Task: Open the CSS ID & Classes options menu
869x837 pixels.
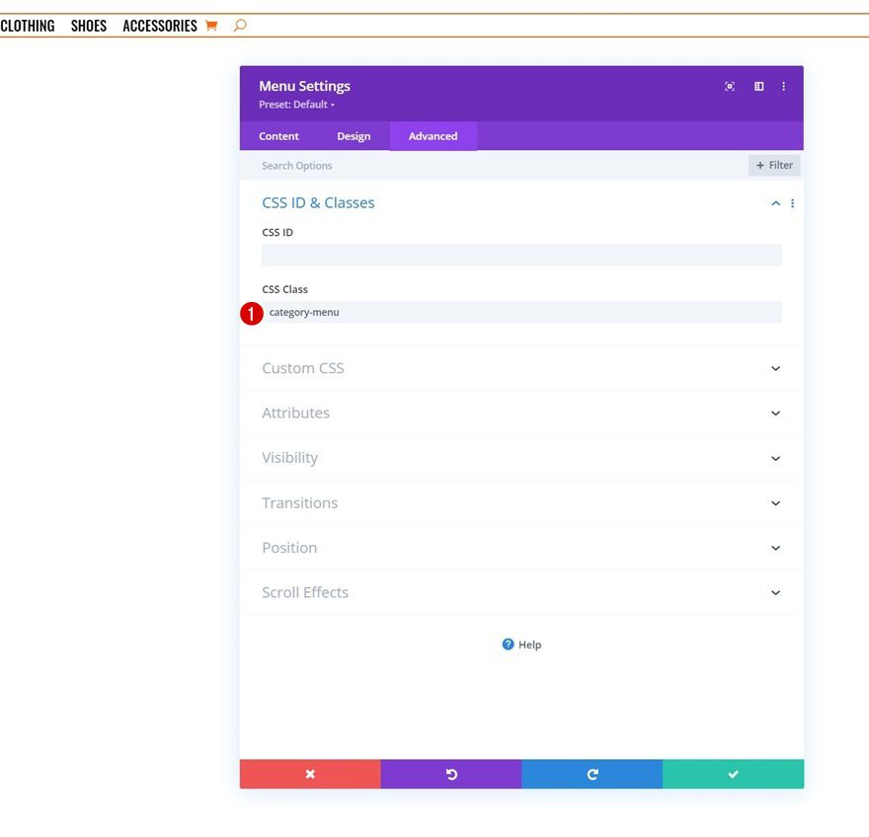Action: pos(793,202)
